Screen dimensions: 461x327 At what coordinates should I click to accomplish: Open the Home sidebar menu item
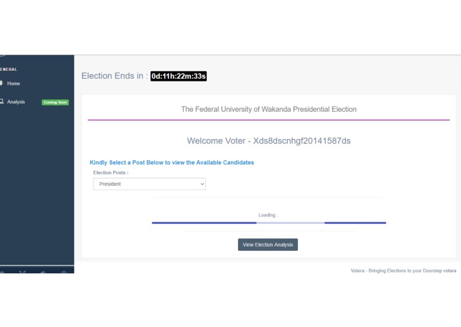13,83
